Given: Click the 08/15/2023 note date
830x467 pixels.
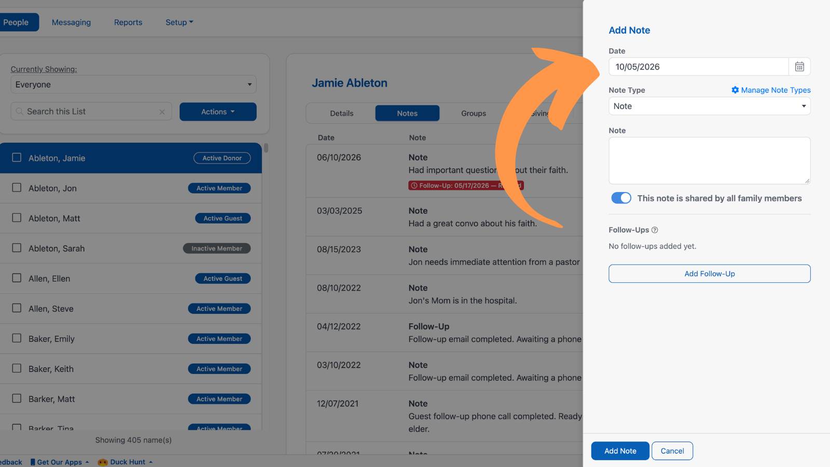Looking at the screenshot, I should pyautogui.click(x=339, y=249).
